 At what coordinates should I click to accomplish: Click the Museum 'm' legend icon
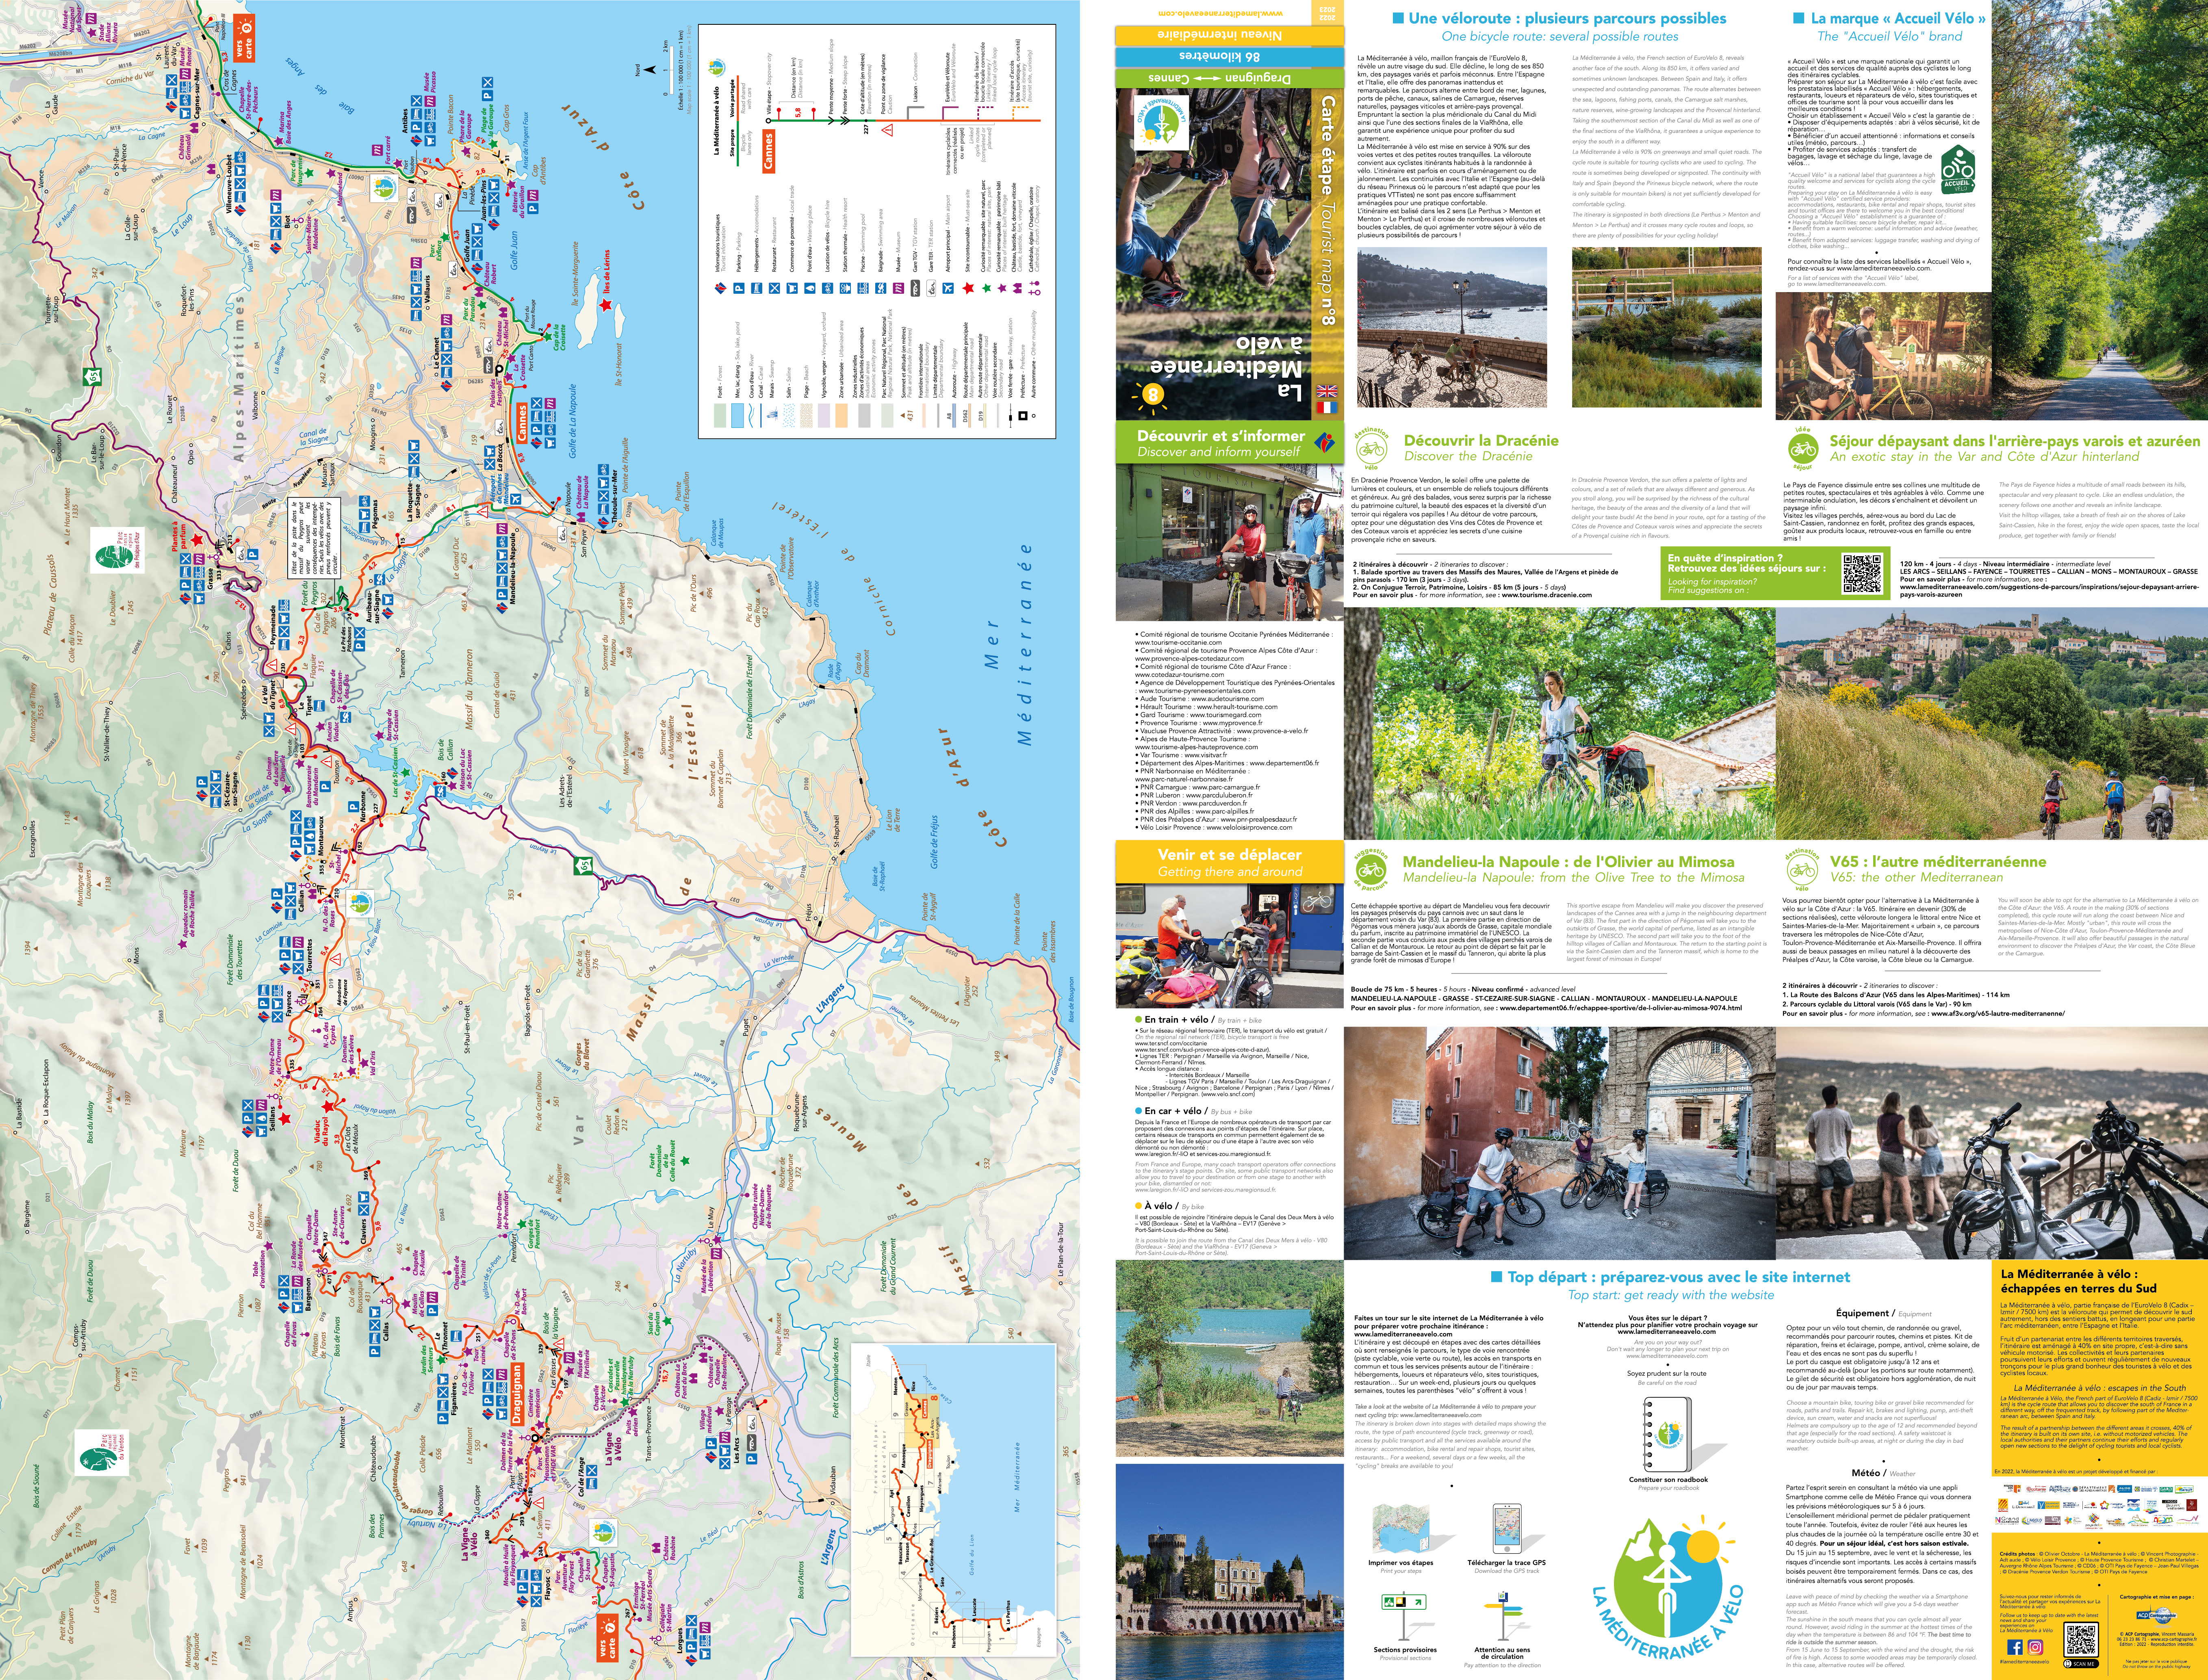[899, 289]
